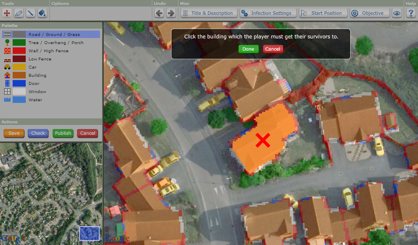Click the water wave icon

[7, 100]
